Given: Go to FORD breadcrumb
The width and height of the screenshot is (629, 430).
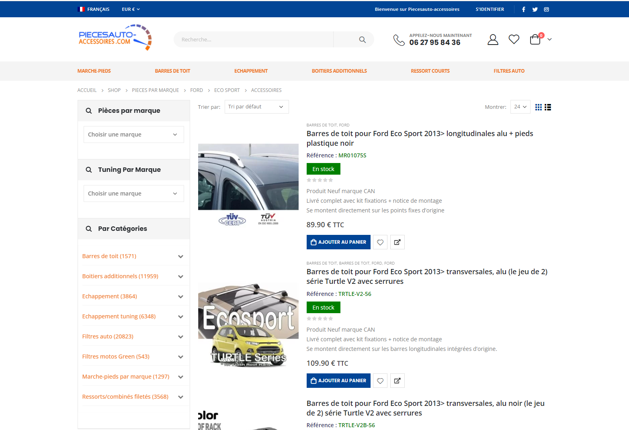Looking at the screenshot, I should 197,90.
